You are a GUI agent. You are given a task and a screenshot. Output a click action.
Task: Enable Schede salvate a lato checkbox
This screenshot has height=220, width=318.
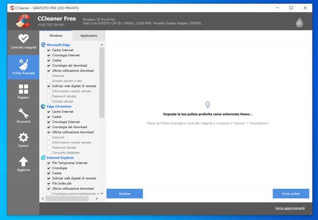tap(48, 81)
